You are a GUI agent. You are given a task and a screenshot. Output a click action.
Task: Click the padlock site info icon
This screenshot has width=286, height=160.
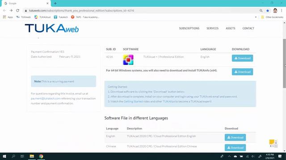pos(26,11)
